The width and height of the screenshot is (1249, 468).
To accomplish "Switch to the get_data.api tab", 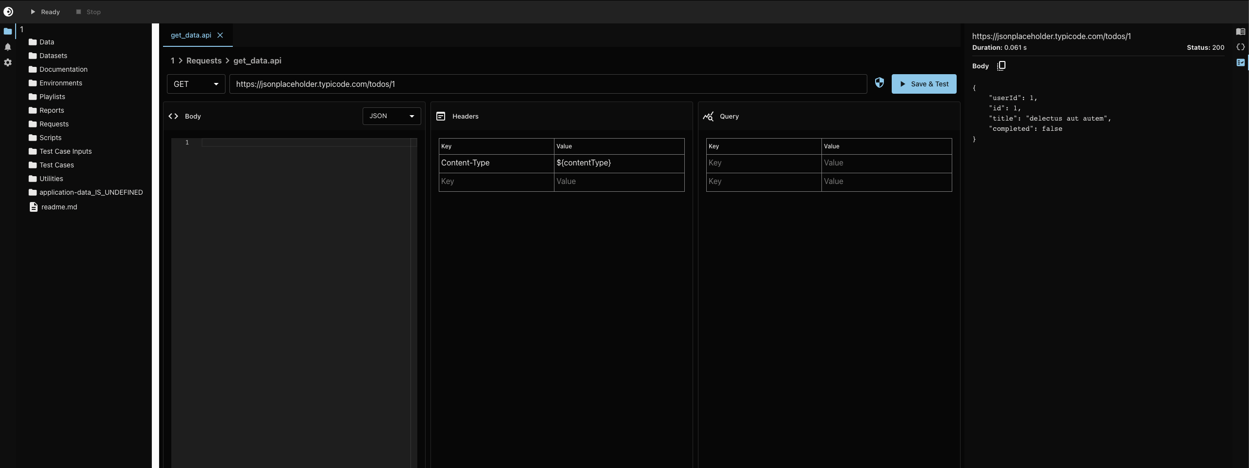I will pos(190,35).
